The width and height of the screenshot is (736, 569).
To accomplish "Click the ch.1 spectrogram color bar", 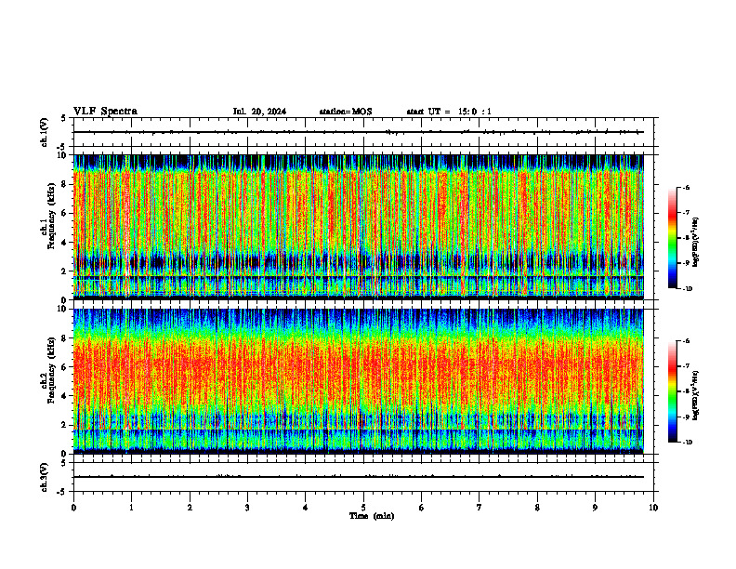I will [x=672, y=238].
